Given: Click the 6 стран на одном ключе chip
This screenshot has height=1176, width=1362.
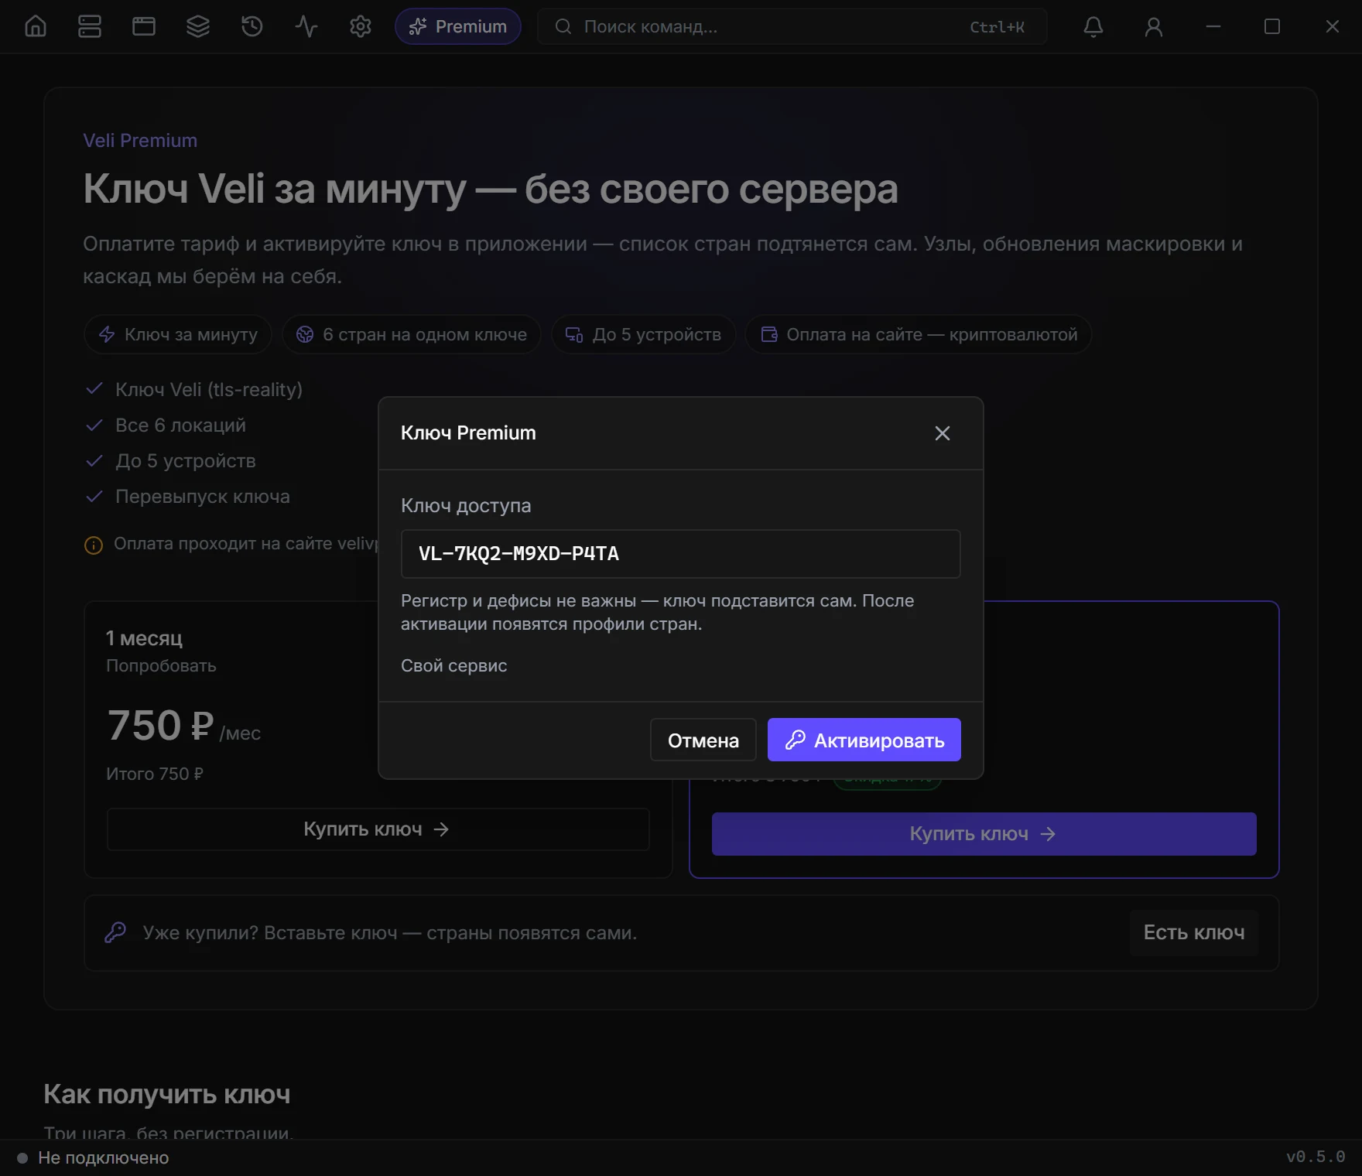Looking at the screenshot, I should pyautogui.click(x=412, y=334).
